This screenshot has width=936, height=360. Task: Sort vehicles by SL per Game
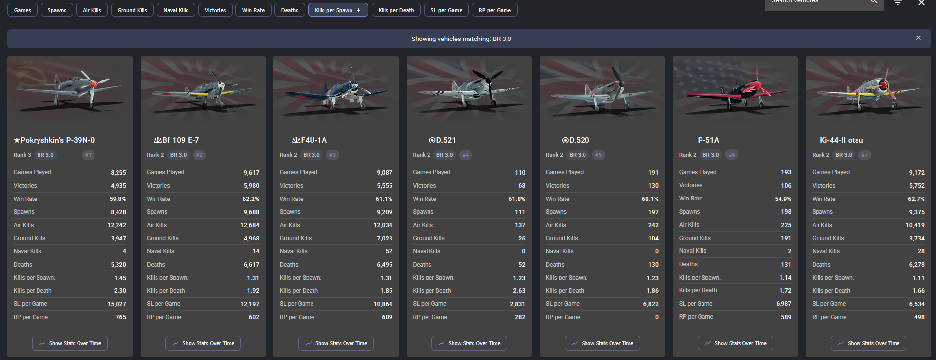point(446,10)
